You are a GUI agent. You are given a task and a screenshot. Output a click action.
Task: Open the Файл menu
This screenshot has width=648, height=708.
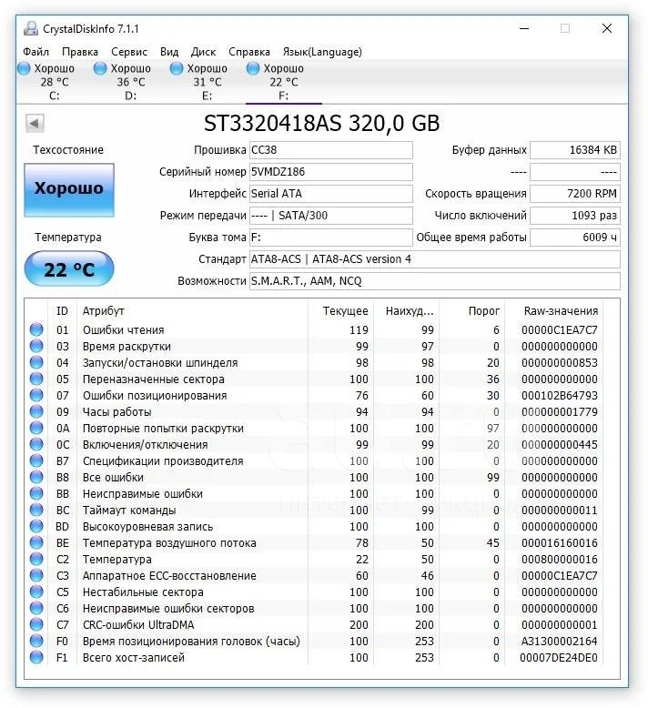point(35,52)
